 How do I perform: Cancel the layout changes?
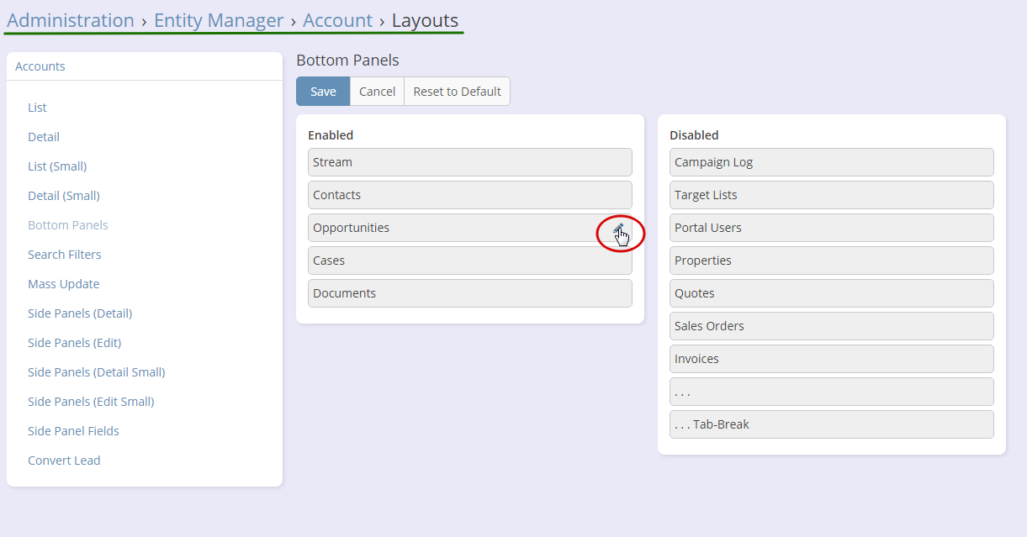(x=377, y=92)
